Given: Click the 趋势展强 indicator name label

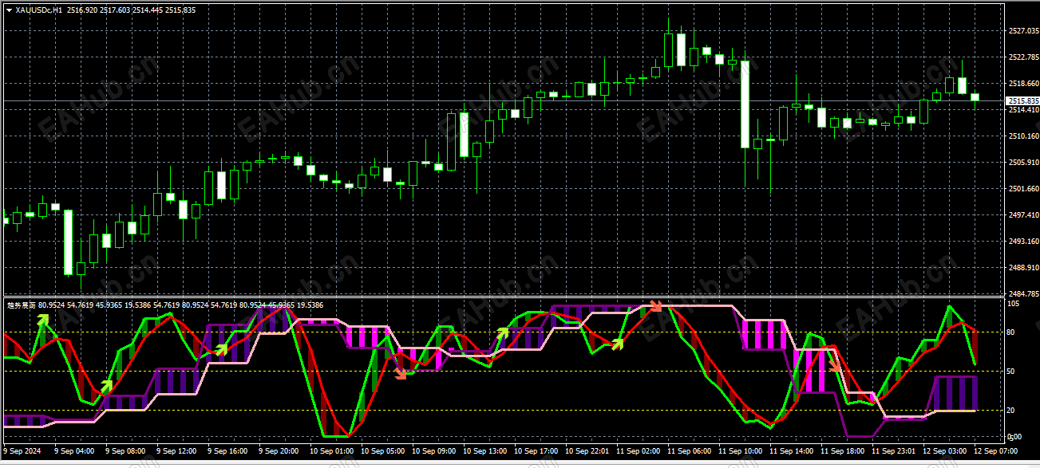Looking at the screenshot, I should coord(21,305).
